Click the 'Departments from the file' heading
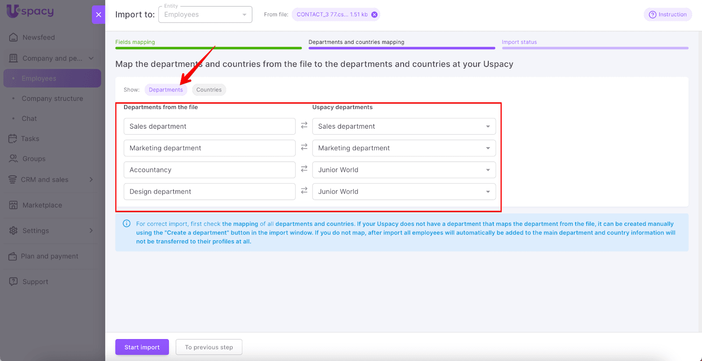 pos(161,107)
